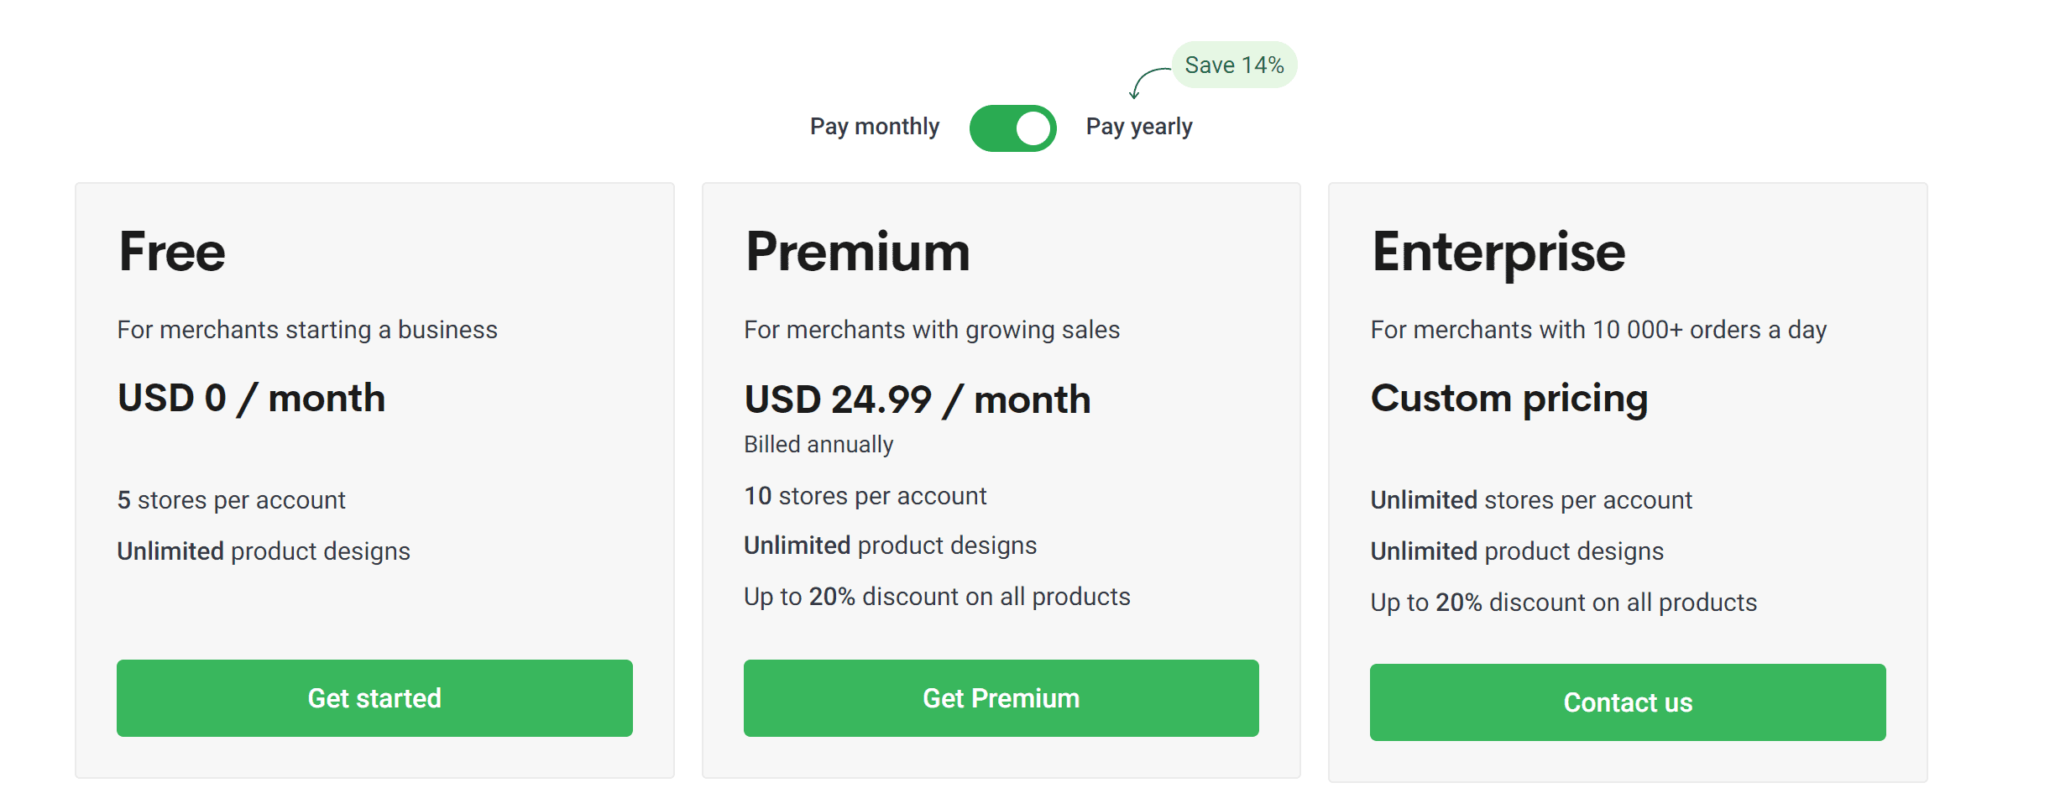This screenshot has width=2055, height=809.
Task: Select the Pay yearly label
Action: tap(1138, 127)
